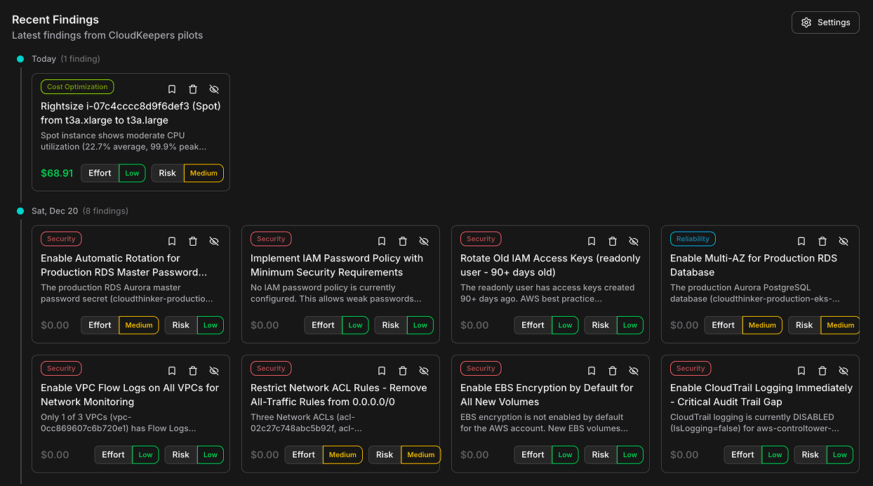This screenshot has width=873, height=486.
Task: Hide the Enable EBS Encryption finding
Action: tap(634, 370)
